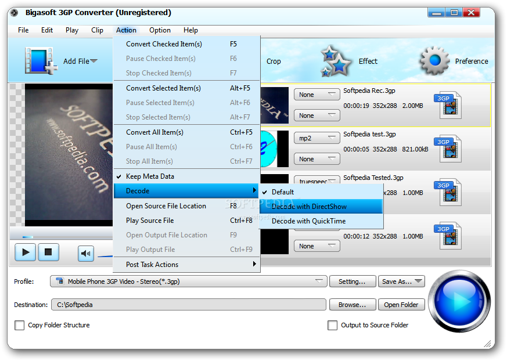Play the preview video

pyautogui.click(x=25, y=252)
